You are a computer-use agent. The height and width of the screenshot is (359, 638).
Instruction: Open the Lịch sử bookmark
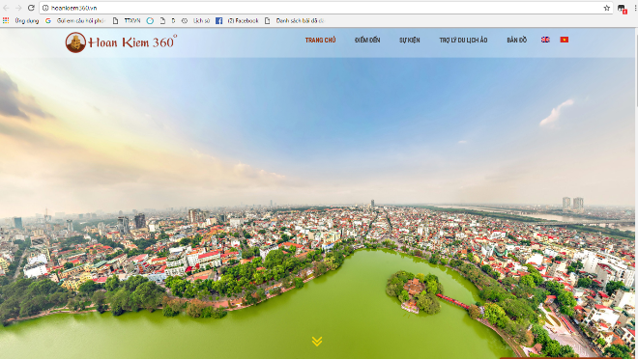coord(195,20)
